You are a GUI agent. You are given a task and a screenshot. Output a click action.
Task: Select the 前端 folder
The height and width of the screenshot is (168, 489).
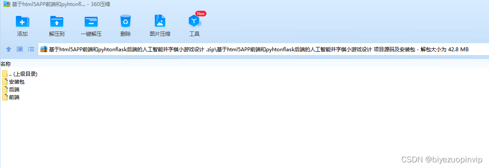pyautogui.click(x=11, y=97)
